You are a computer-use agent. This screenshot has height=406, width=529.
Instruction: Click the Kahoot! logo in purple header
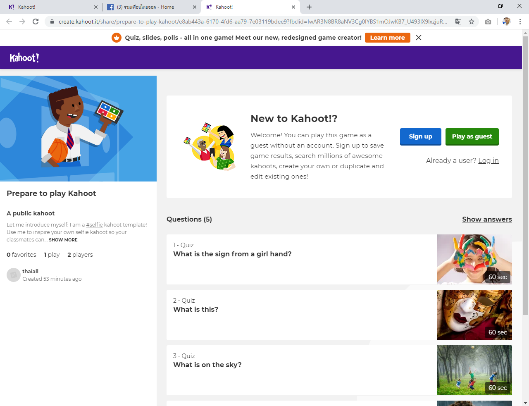pos(24,58)
